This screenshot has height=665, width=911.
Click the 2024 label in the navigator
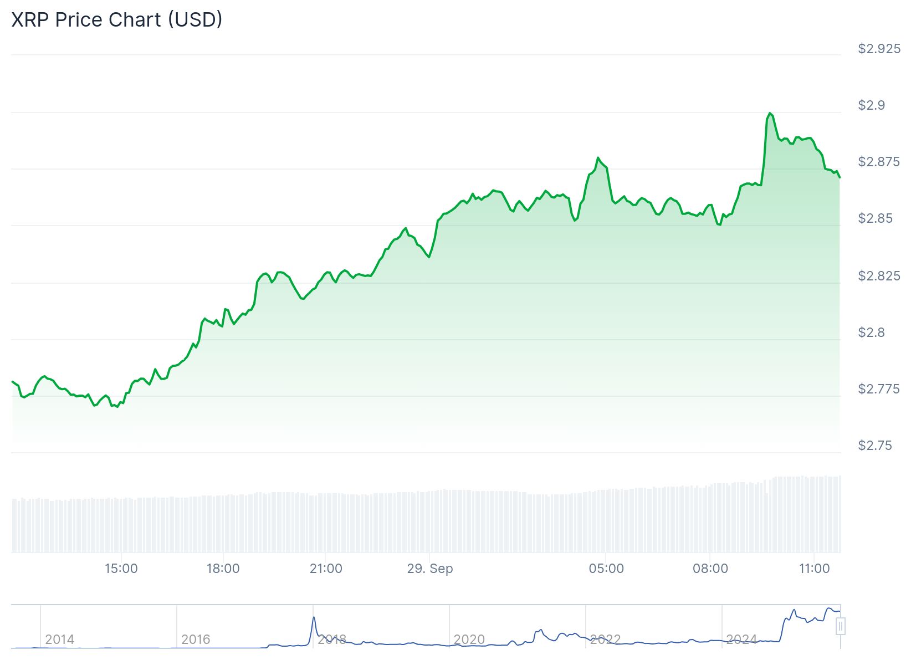tap(741, 640)
